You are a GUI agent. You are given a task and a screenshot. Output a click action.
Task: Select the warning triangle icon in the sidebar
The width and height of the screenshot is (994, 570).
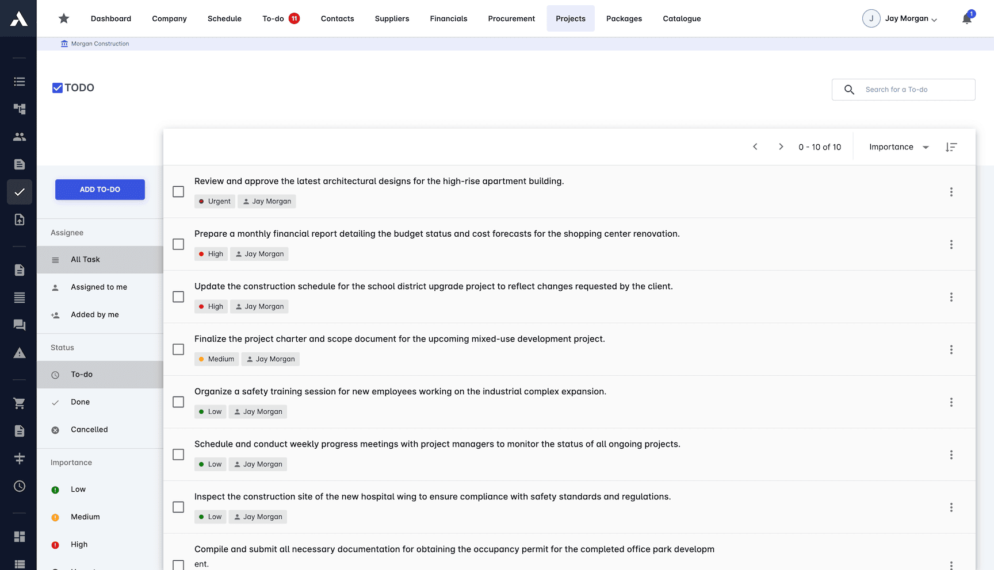(19, 353)
